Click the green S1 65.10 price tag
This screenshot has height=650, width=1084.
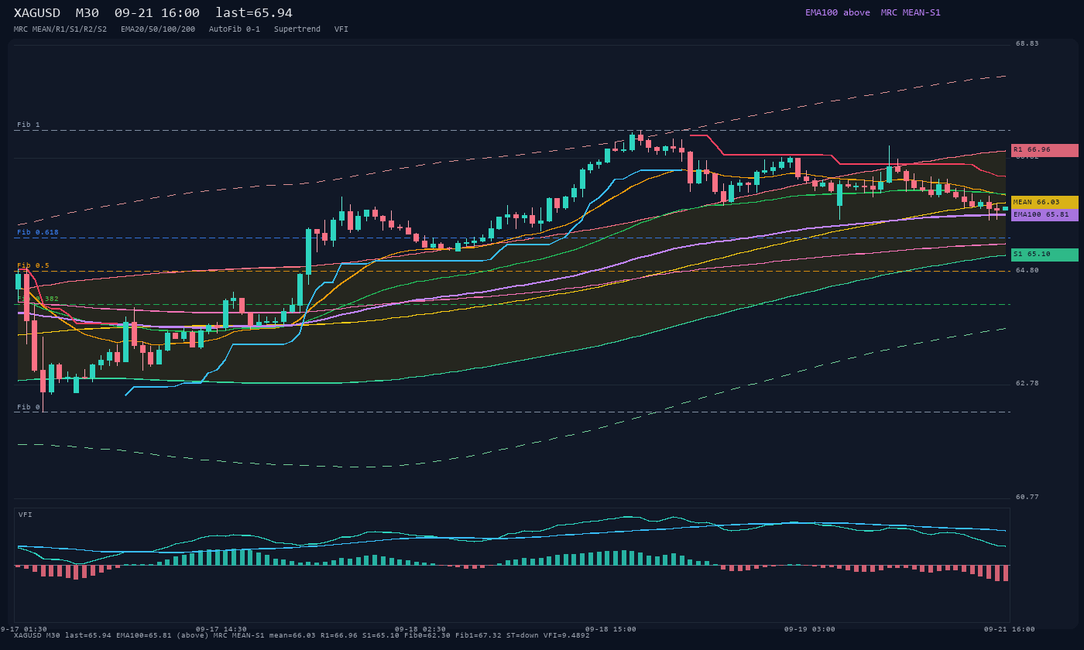1045,255
